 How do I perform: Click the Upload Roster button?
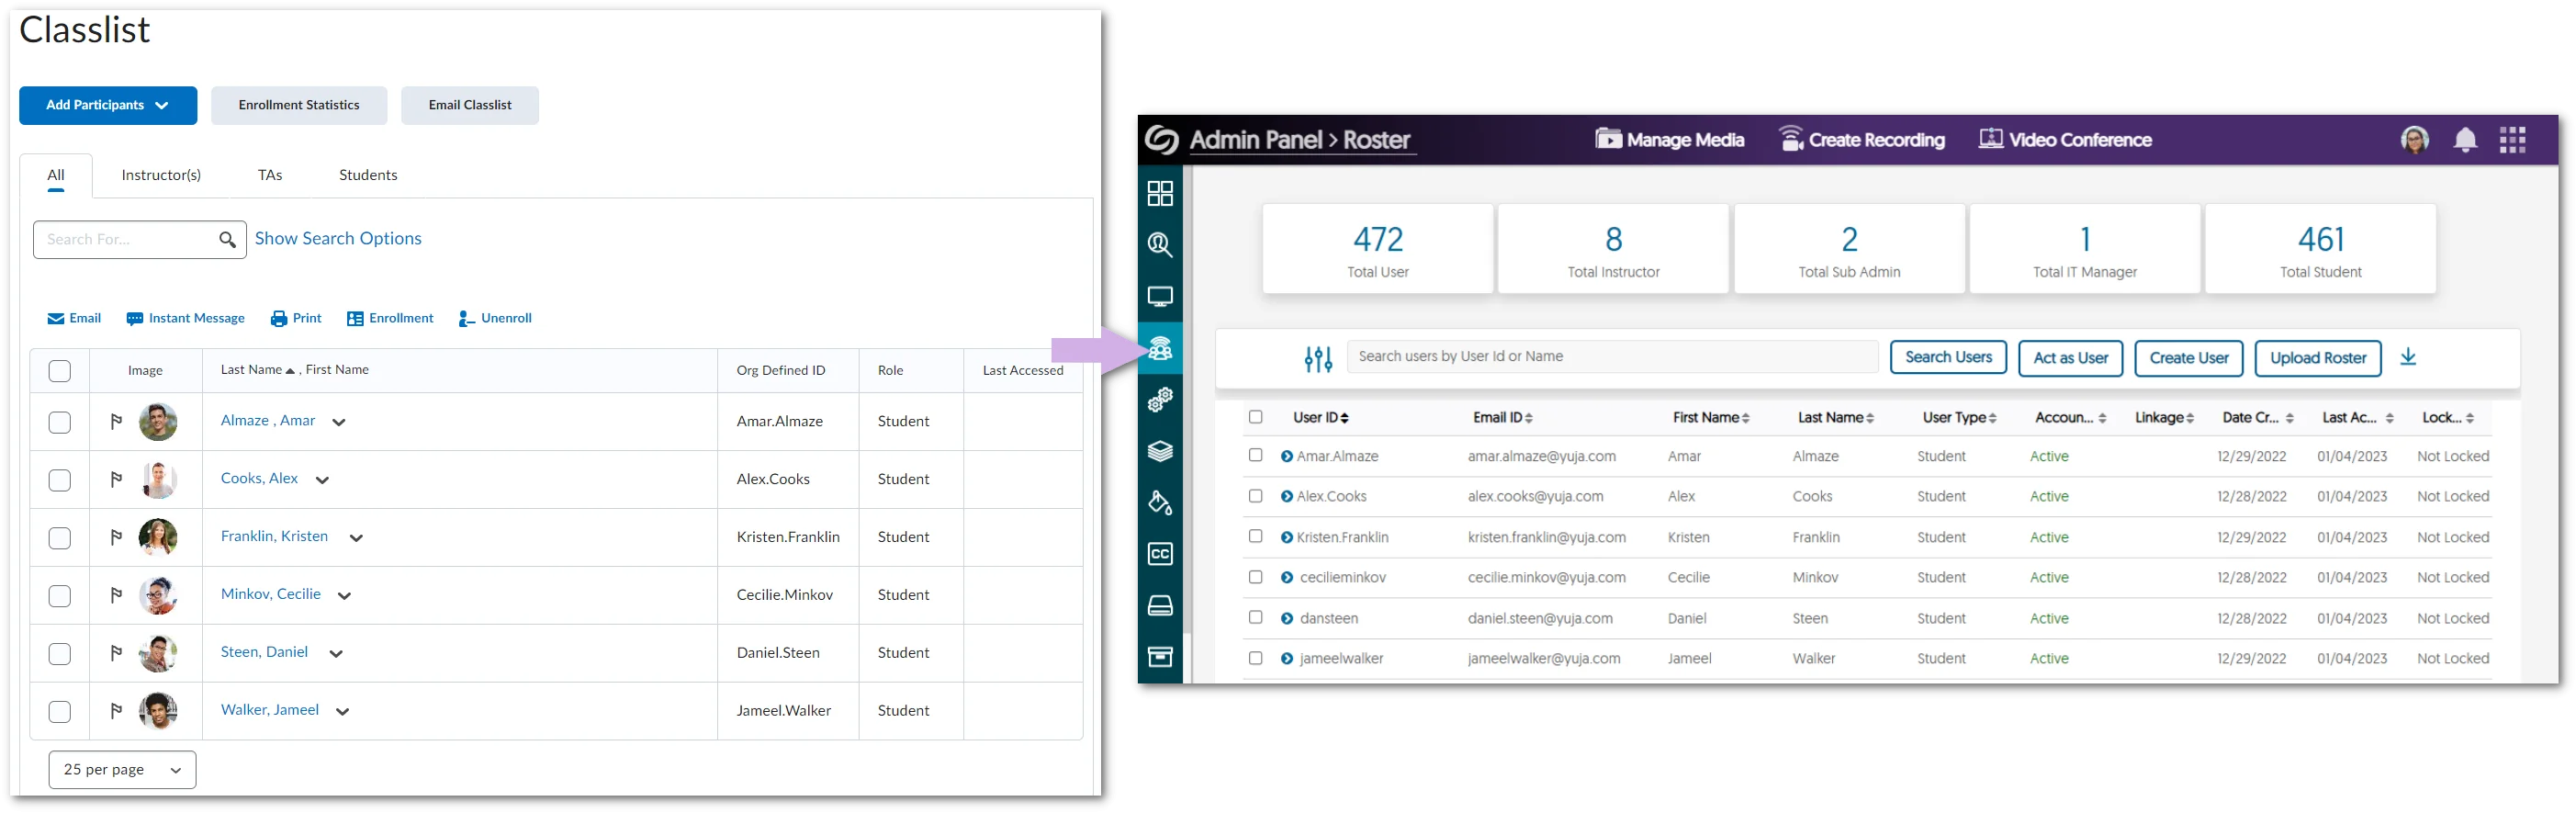coord(2318,358)
